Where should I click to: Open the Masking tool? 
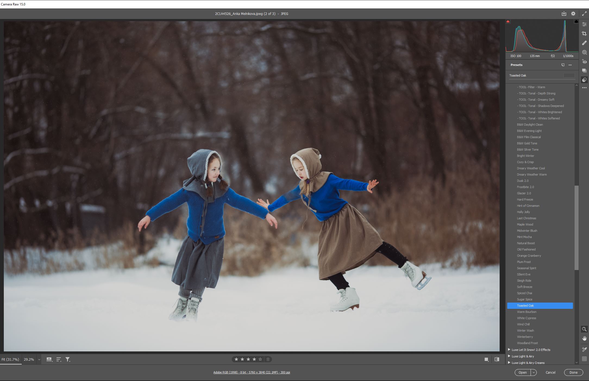(584, 52)
